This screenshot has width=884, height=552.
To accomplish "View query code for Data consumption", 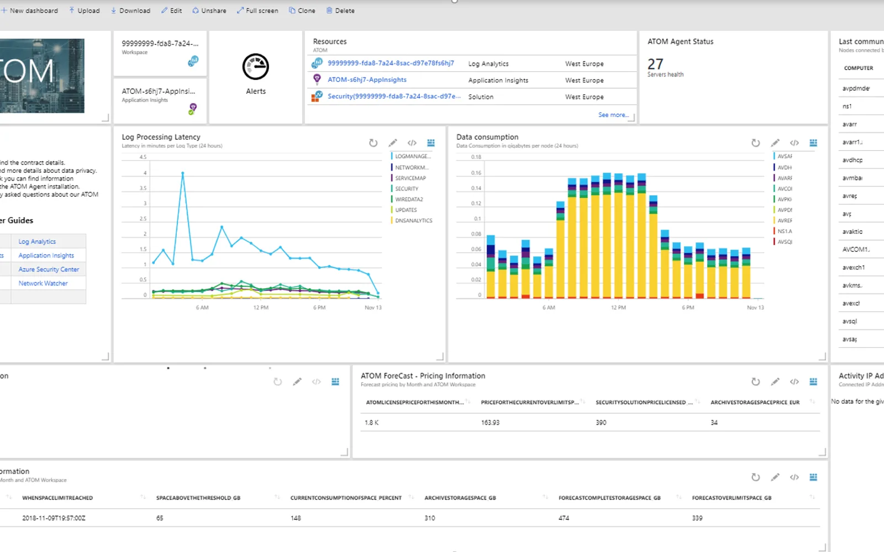I will coord(794,143).
